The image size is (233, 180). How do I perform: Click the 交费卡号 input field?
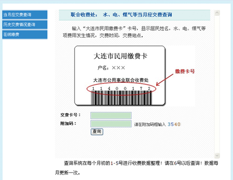(111, 115)
